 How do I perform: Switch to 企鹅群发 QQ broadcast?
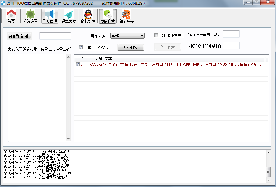tap(88, 16)
